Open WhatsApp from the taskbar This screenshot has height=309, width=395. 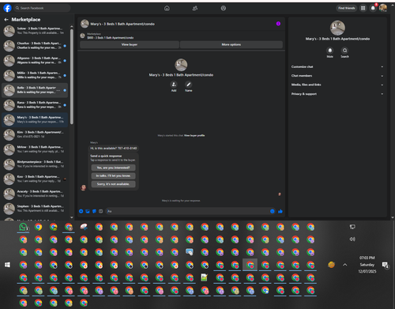pos(23,227)
